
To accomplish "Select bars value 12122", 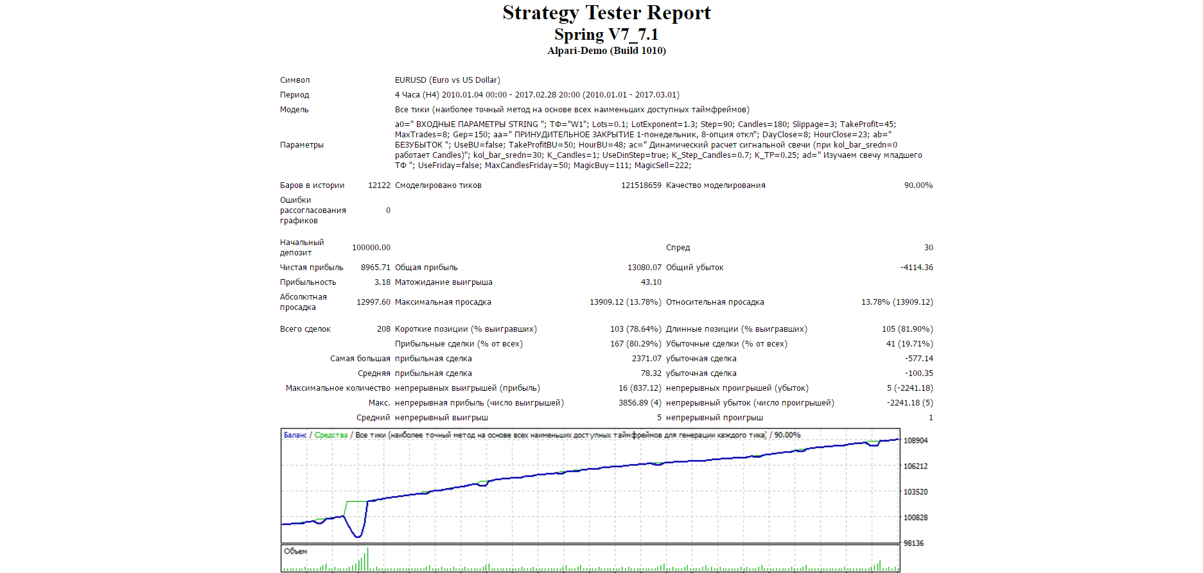I will [379, 185].
